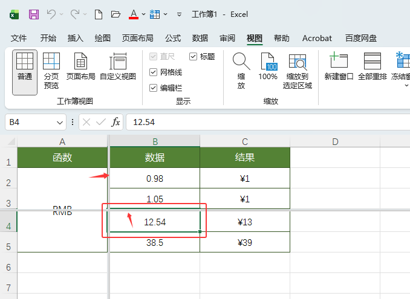The image size is (410, 299).
Task: Open font color dropdown arrow
Action: [143, 14]
